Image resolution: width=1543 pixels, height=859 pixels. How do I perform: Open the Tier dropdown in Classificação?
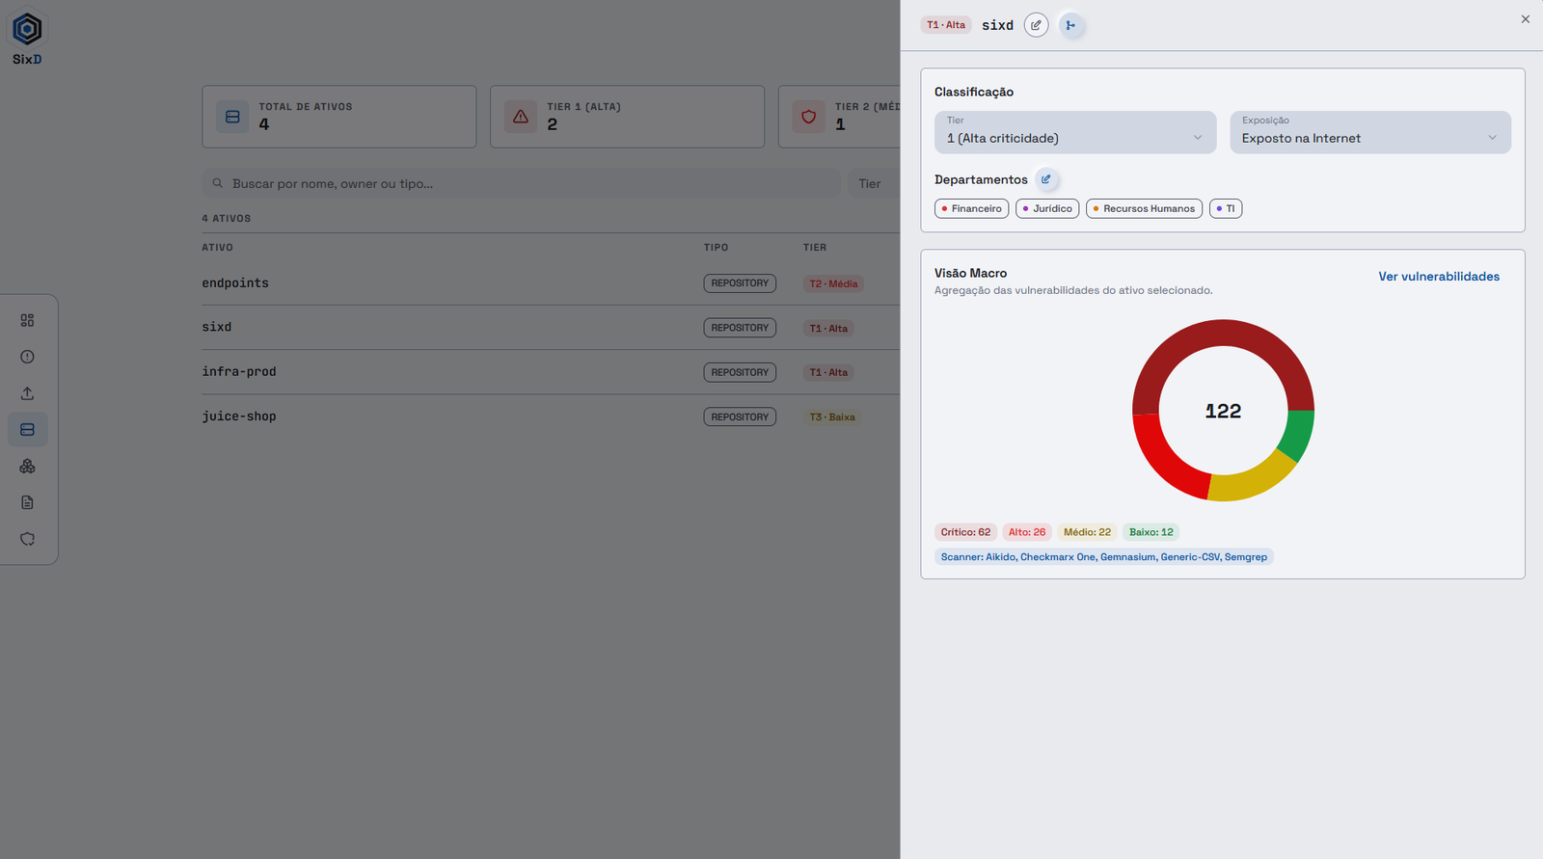point(1075,132)
